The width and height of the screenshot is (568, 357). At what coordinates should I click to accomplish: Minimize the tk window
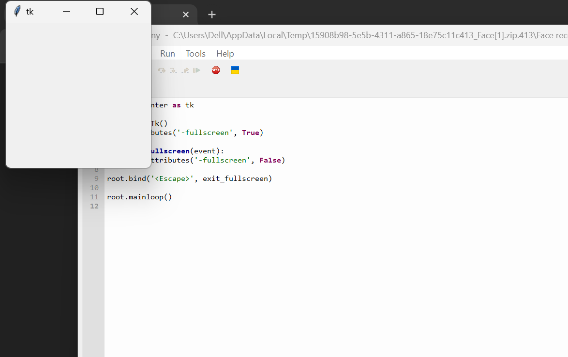(x=67, y=12)
